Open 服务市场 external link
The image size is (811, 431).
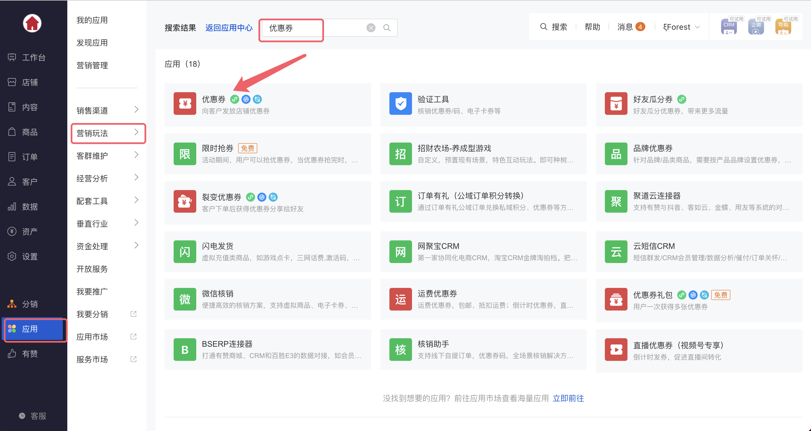107,359
